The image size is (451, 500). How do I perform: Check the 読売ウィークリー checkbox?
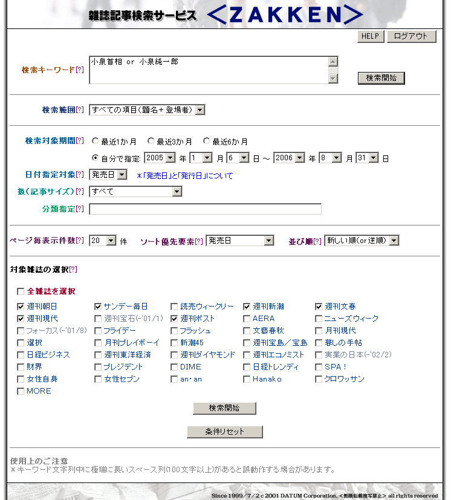174,307
